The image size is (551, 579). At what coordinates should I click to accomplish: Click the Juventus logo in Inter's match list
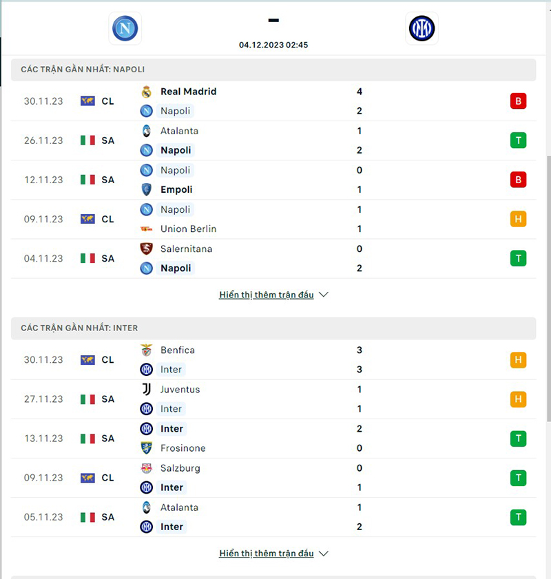pos(146,389)
